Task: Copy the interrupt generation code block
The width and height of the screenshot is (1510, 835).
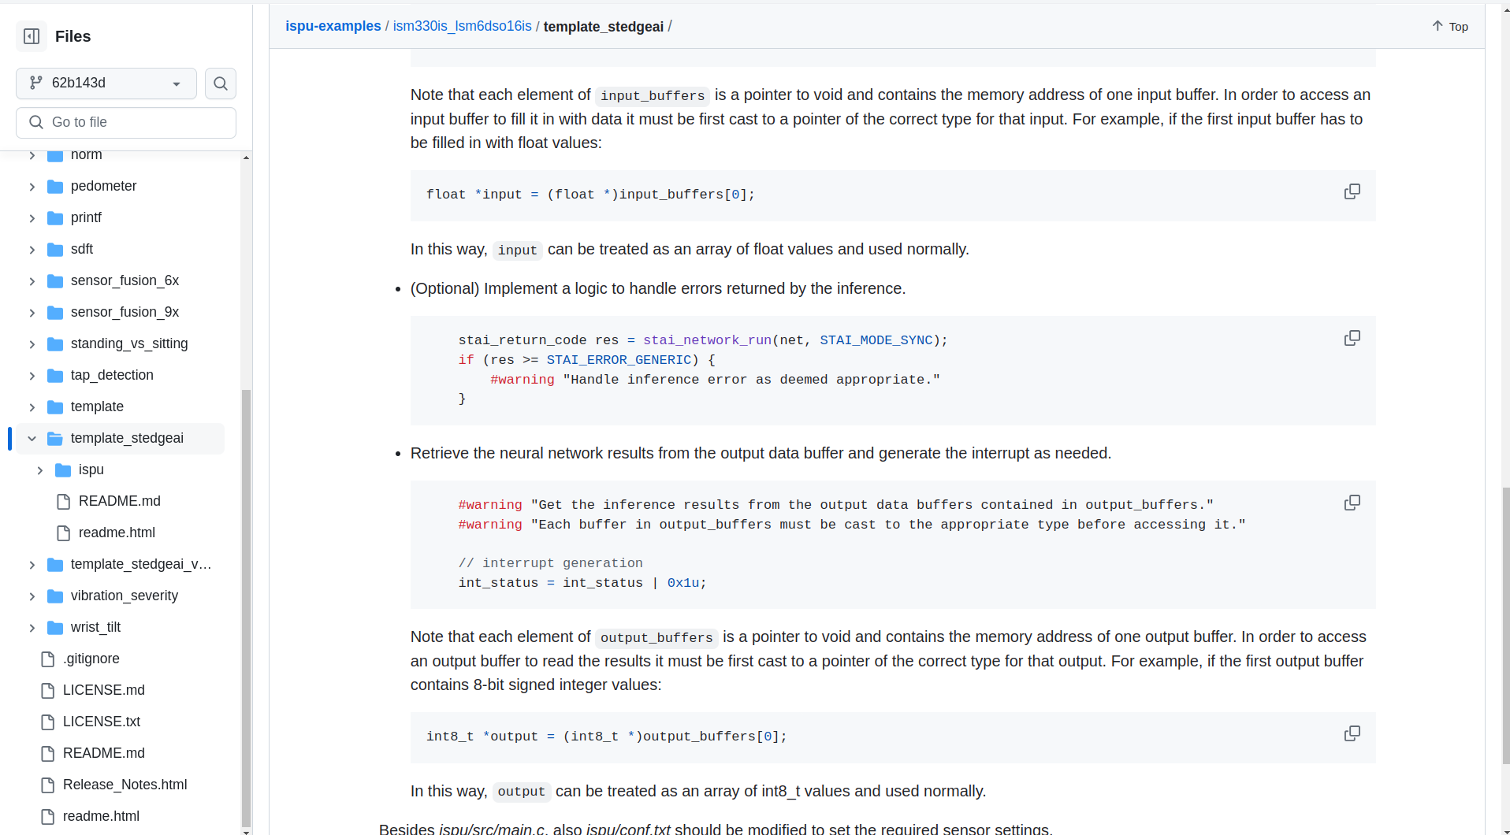Action: coord(1352,502)
